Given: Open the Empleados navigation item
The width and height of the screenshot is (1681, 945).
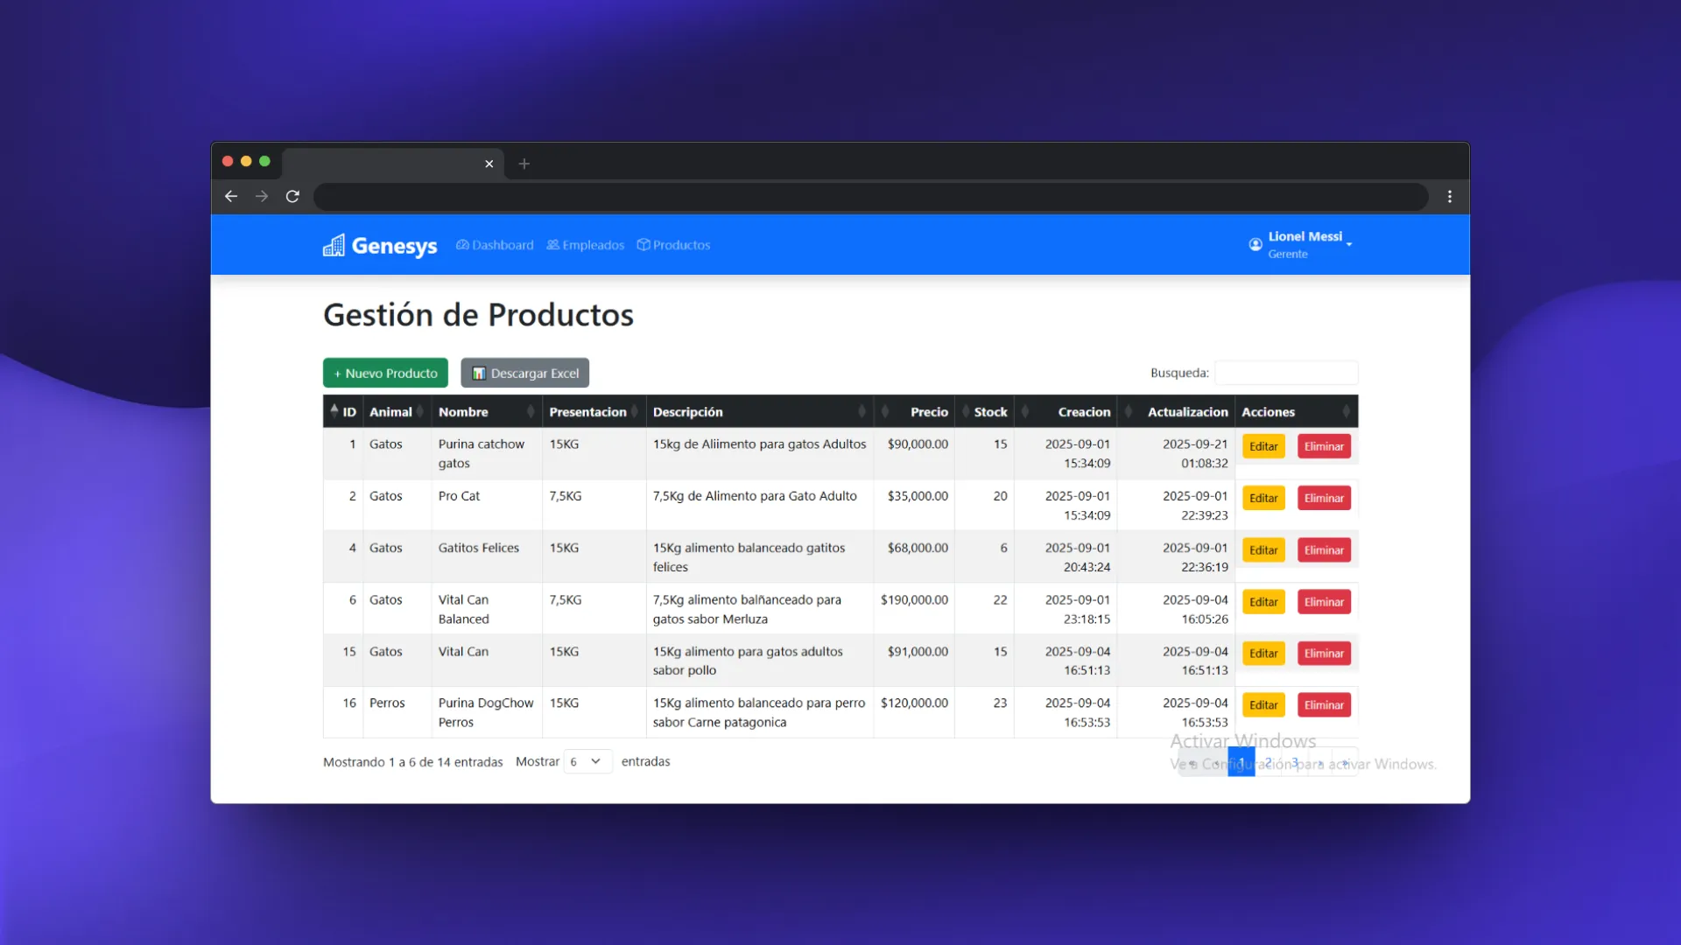Looking at the screenshot, I should [x=586, y=245].
